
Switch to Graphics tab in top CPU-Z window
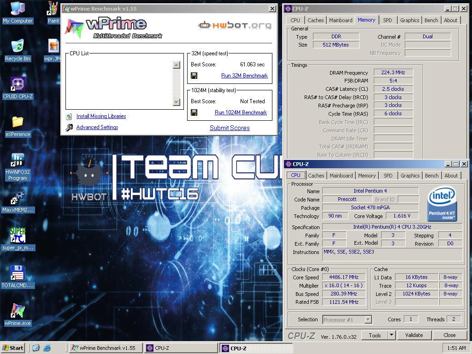tap(410, 20)
